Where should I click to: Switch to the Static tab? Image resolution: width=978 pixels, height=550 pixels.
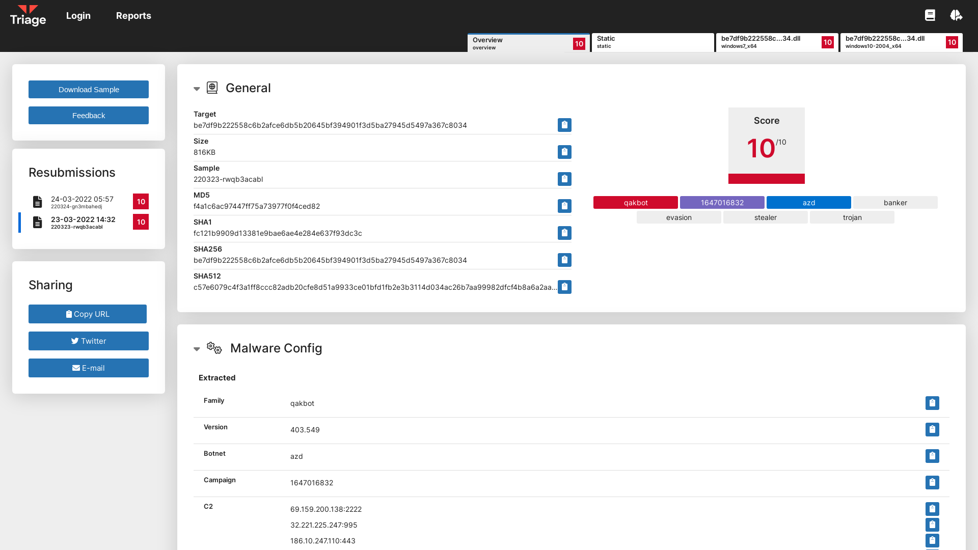[x=653, y=42]
